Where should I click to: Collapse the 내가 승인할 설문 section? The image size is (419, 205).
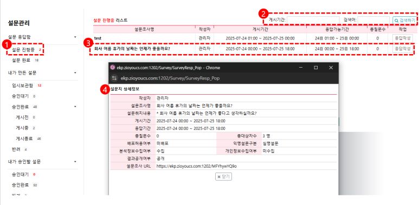pos(75,162)
